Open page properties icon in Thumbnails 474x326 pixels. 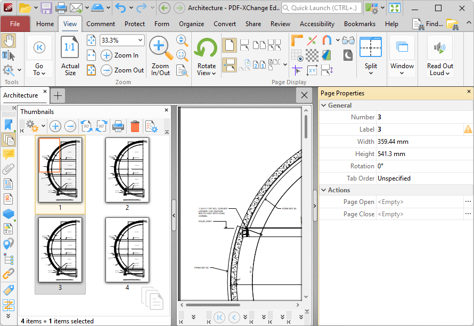(151, 126)
